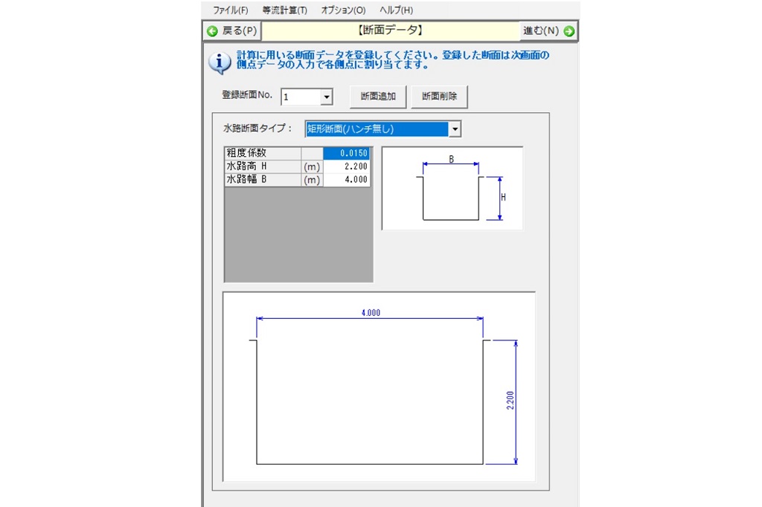Go back with 戻る(P) button
The image size is (762, 507).
point(232,31)
